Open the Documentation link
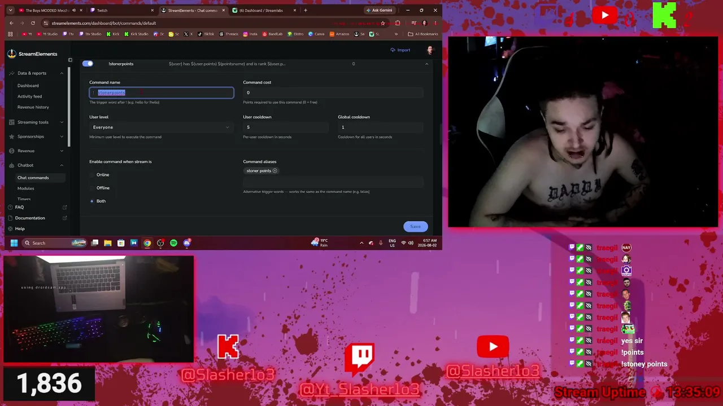 (x=37, y=218)
